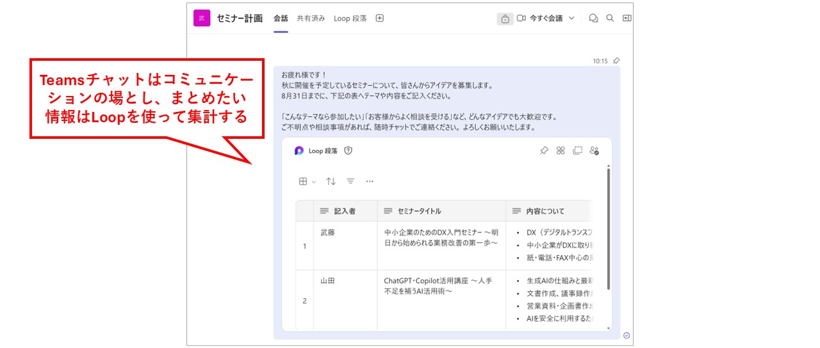This screenshot has height=348, width=820.
Task: Click the 生成AIの仕組み bullet item
Action: click(x=559, y=281)
